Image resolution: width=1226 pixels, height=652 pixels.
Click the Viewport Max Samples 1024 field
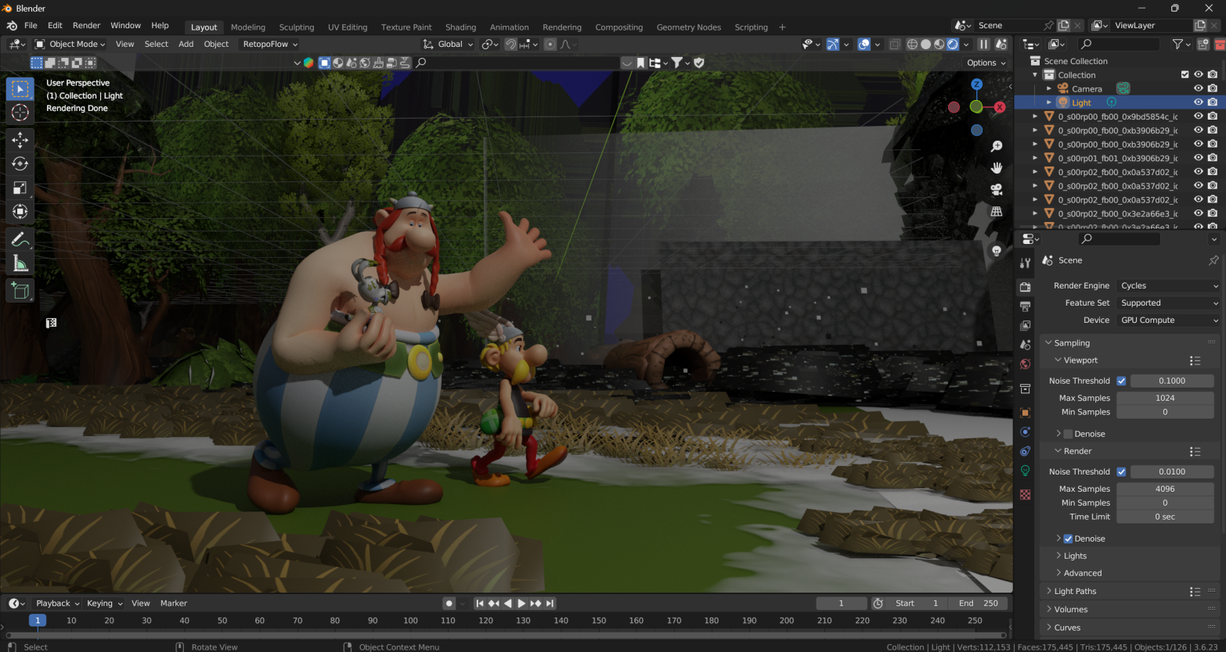click(x=1165, y=398)
